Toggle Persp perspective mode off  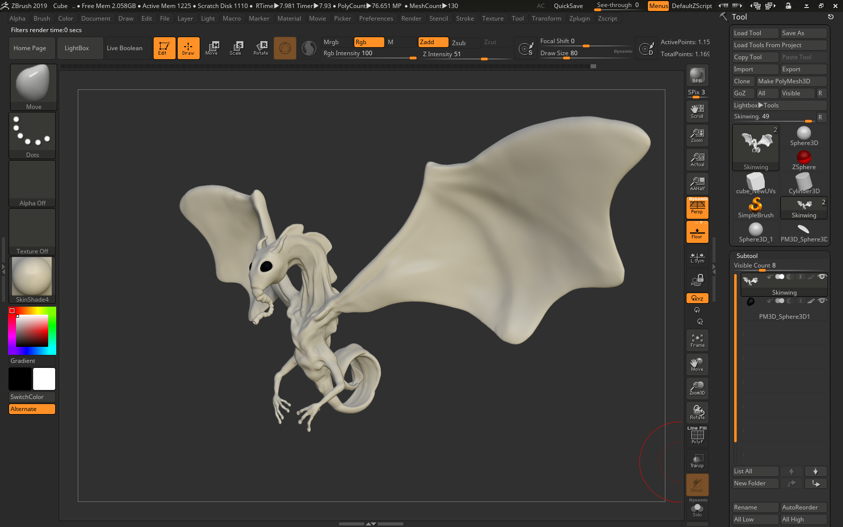[x=697, y=207]
